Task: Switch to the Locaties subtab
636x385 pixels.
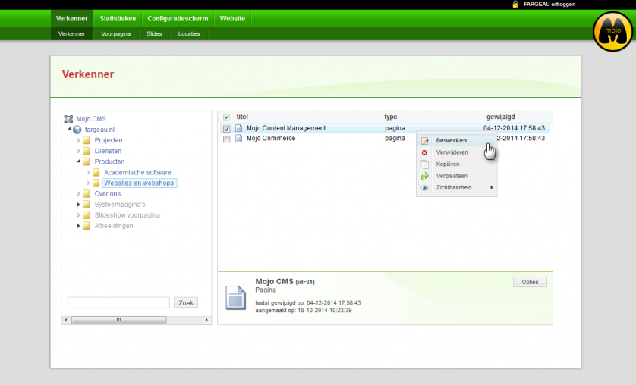Action: (x=189, y=33)
